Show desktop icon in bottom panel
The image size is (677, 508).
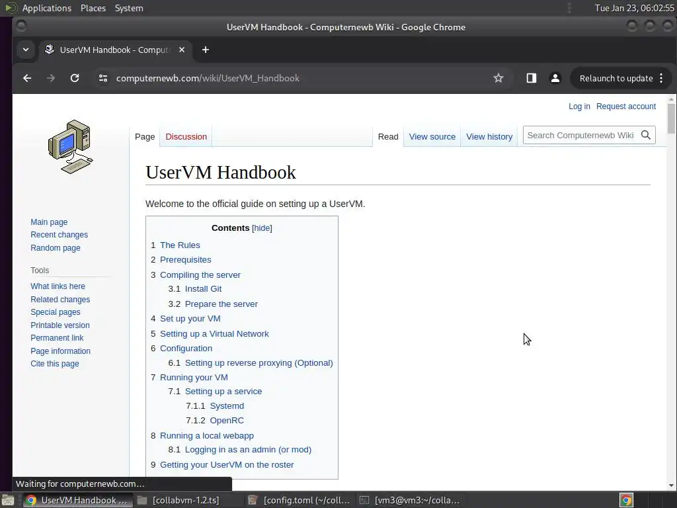(7, 500)
